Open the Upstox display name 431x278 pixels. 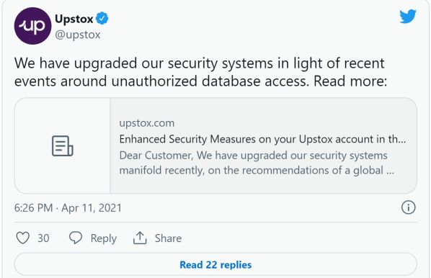pyautogui.click(x=74, y=19)
